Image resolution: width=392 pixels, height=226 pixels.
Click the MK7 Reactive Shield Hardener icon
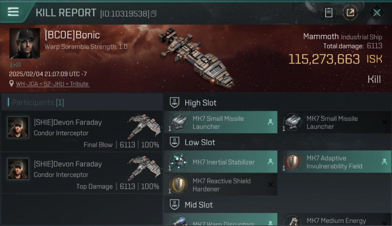click(x=178, y=185)
